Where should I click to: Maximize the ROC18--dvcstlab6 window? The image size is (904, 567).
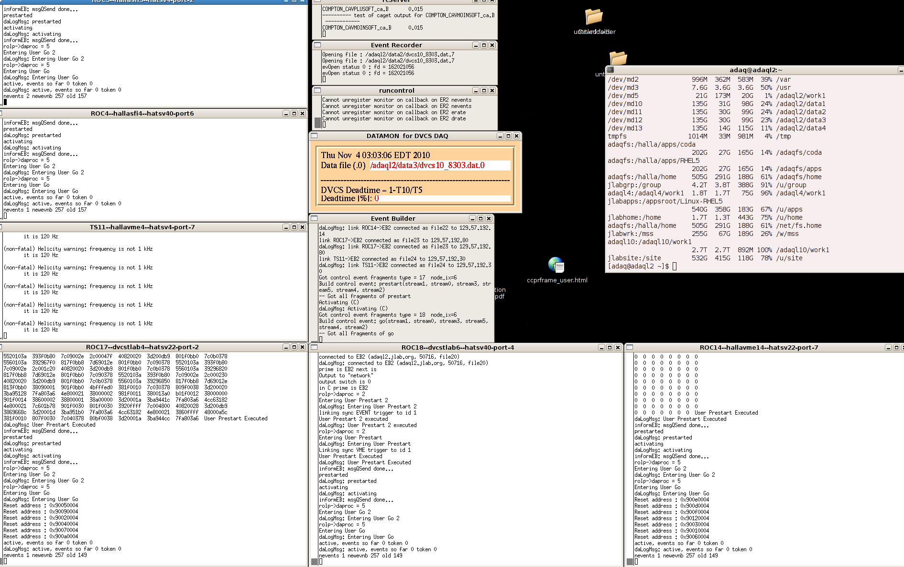(x=610, y=347)
